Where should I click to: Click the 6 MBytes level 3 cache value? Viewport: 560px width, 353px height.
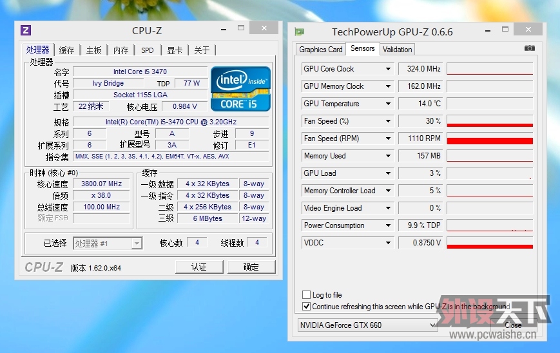(x=208, y=218)
